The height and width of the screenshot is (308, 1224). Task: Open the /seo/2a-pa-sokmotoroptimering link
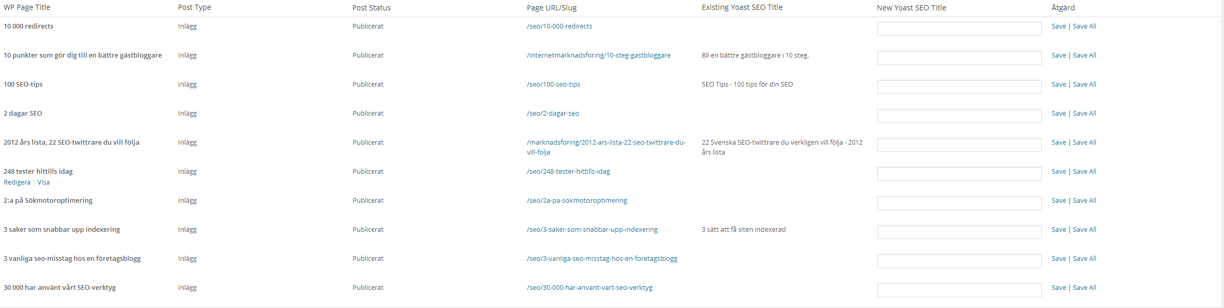tap(577, 200)
